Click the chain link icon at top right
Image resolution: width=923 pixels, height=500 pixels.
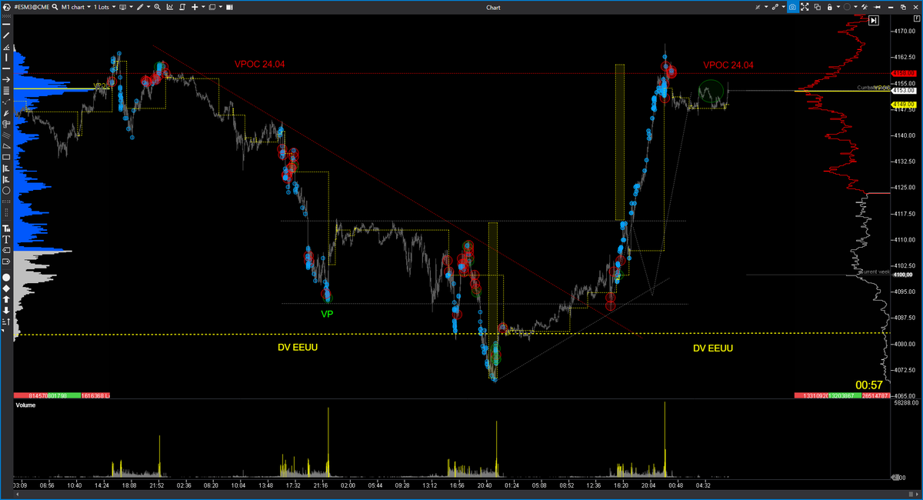pos(775,7)
